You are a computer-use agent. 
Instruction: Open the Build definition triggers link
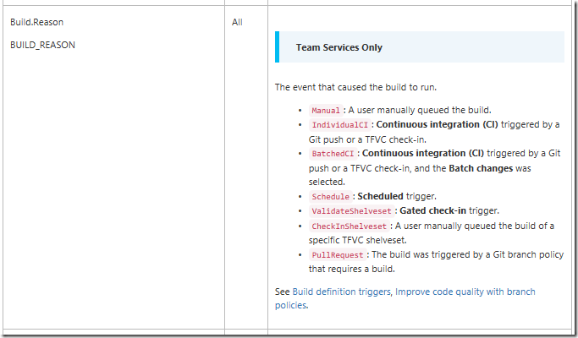[341, 292]
